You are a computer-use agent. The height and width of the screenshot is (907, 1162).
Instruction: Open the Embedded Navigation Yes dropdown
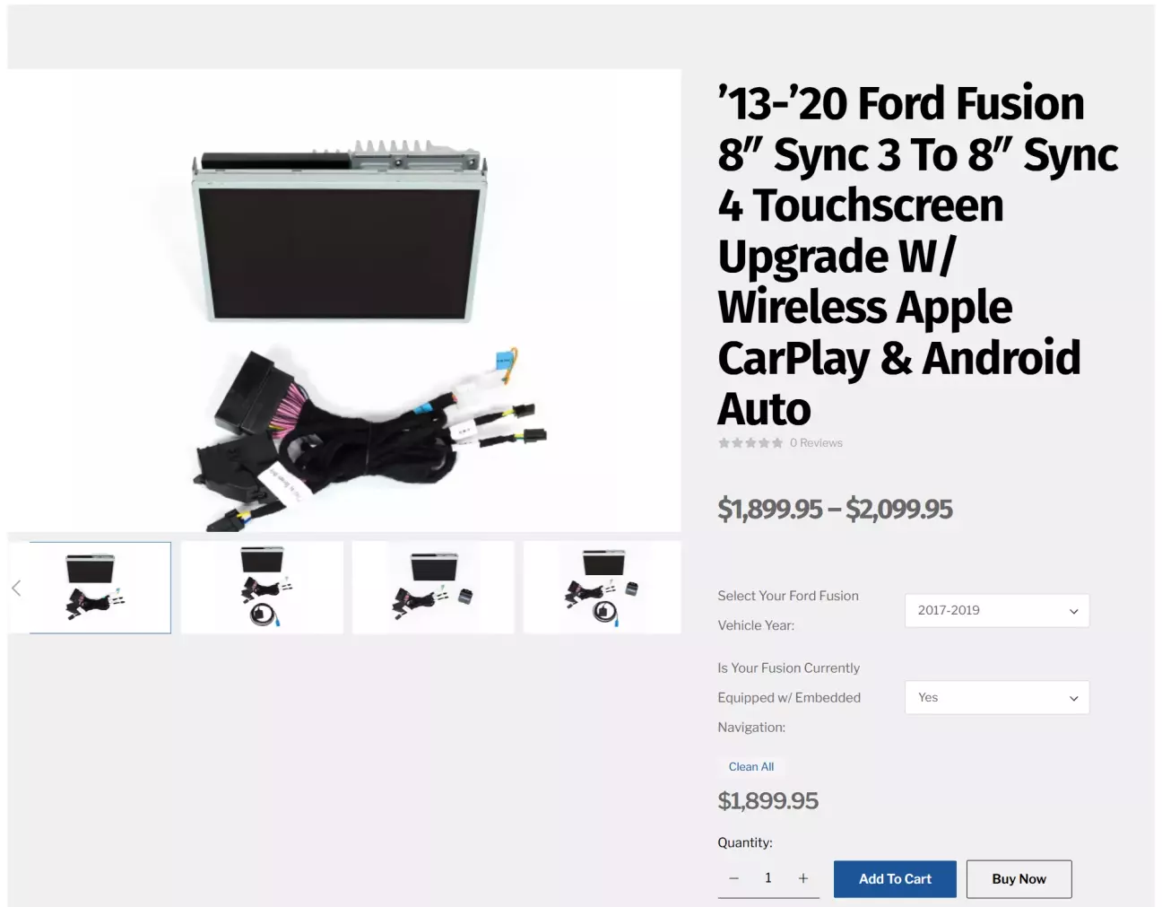(997, 698)
